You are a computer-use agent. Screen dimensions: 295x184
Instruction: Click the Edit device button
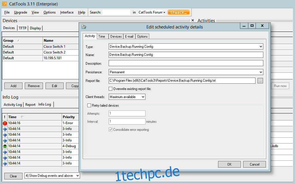point(54,86)
